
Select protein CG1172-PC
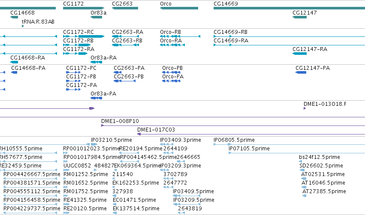(x=81, y=68)
